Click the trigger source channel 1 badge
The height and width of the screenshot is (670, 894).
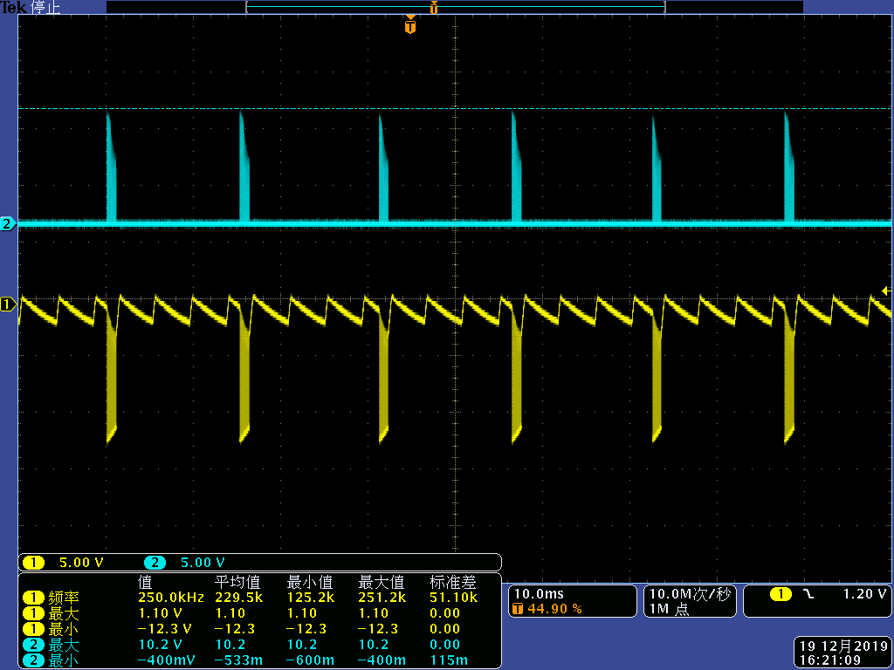[x=781, y=594]
